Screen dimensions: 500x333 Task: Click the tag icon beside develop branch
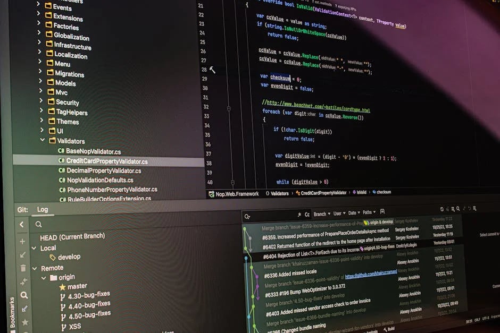coord(53,257)
